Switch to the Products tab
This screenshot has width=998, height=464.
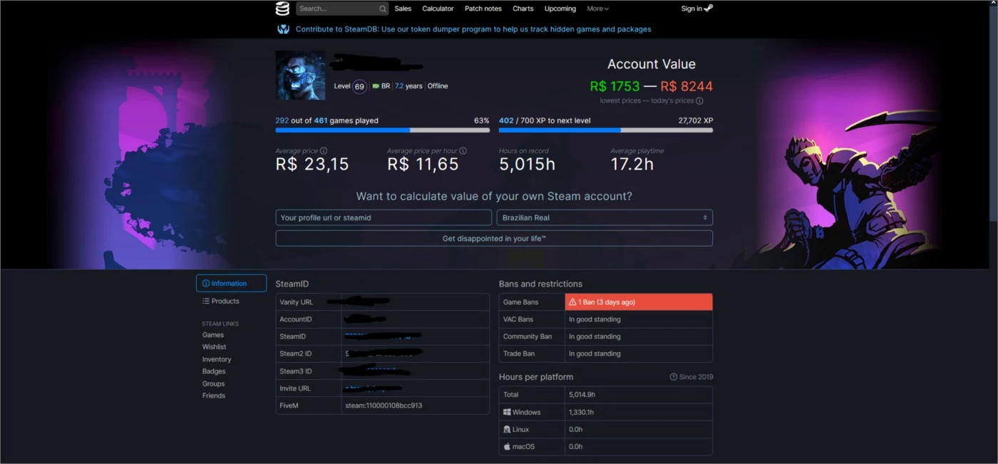click(x=221, y=301)
